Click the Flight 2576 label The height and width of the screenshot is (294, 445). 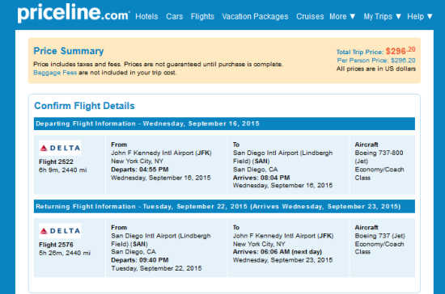[x=56, y=245]
